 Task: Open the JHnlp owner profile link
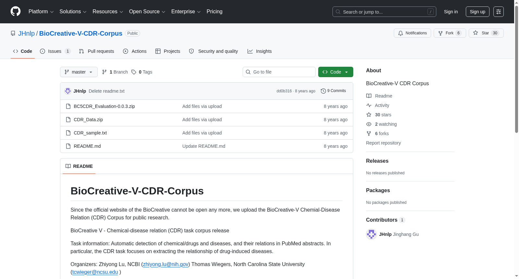(x=26, y=33)
